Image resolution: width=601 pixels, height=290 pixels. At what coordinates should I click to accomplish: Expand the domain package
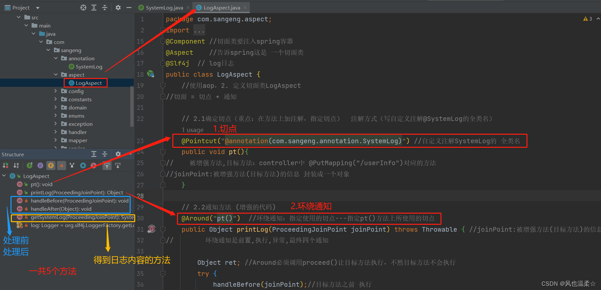pyautogui.click(x=56, y=107)
